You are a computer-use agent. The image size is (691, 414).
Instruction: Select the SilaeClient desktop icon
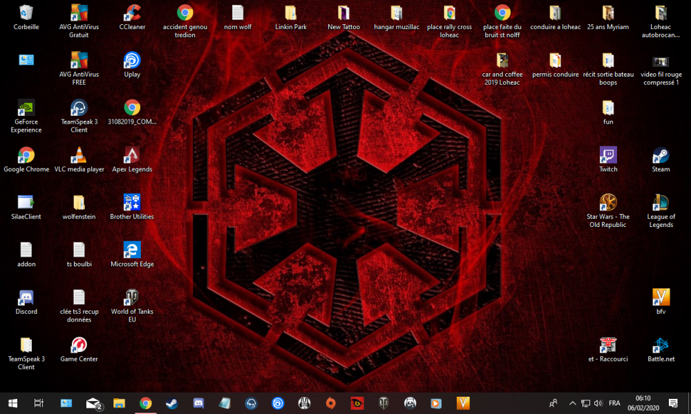[x=26, y=208]
